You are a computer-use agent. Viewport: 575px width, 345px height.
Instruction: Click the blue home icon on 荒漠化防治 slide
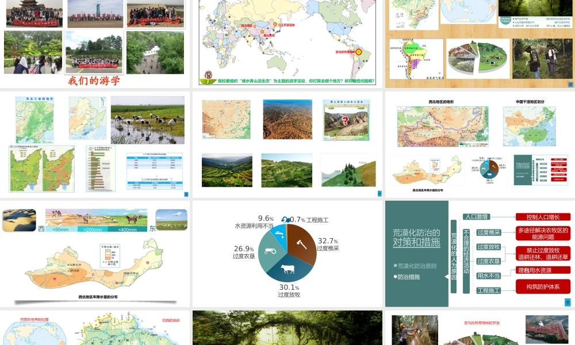[x=568, y=302]
